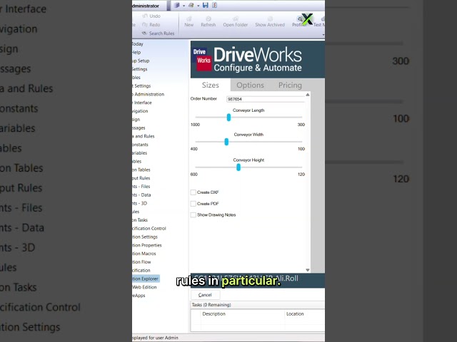The height and width of the screenshot is (342, 457).
Task: Open the Documents - Files sidebar item
Action: (141, 187)
